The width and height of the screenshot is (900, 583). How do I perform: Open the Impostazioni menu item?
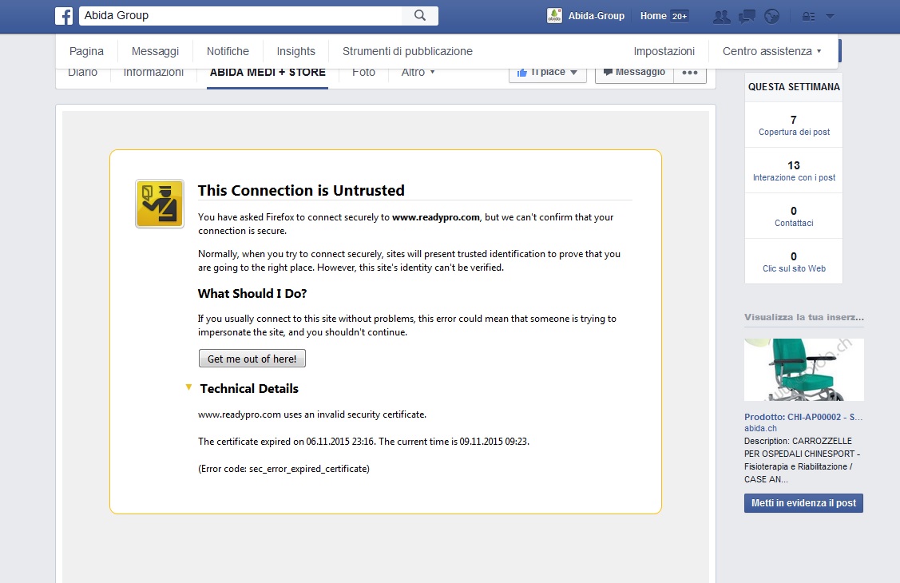pos(664,51)
